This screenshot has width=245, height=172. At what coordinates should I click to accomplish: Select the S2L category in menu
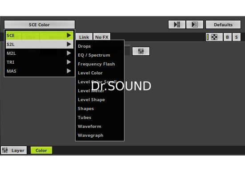pyautogui.click(x=40, y=44)
